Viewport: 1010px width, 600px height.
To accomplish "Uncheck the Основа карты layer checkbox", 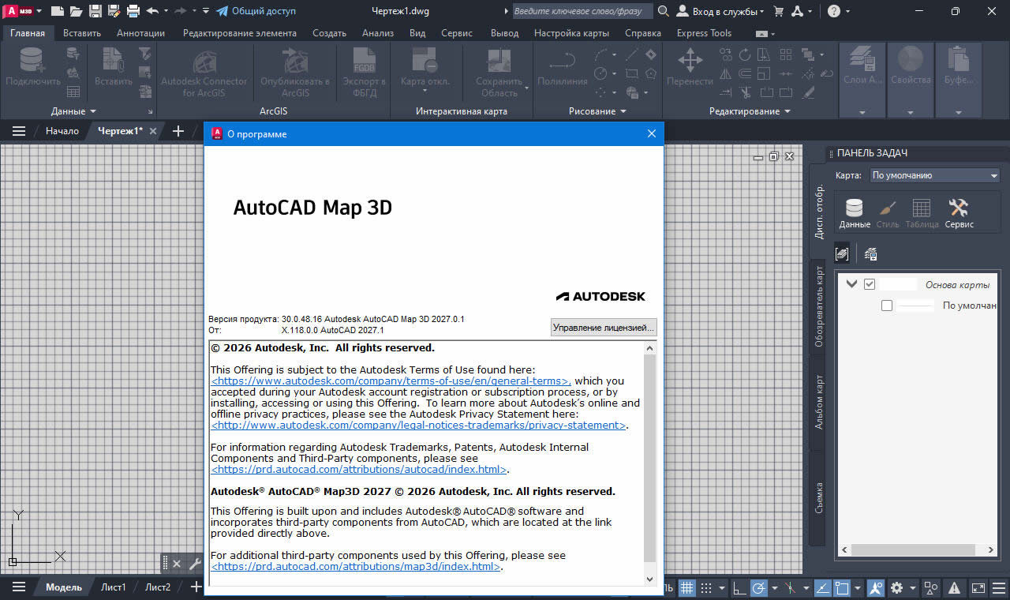I will click(870, 284).
